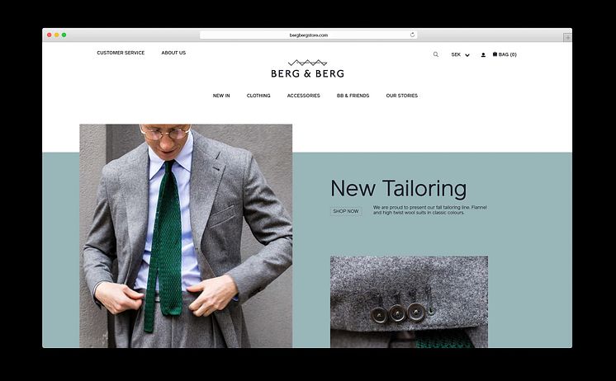Open Our Stories page
The height and width of the screenshot is (381, 616).
click(402, 96)
